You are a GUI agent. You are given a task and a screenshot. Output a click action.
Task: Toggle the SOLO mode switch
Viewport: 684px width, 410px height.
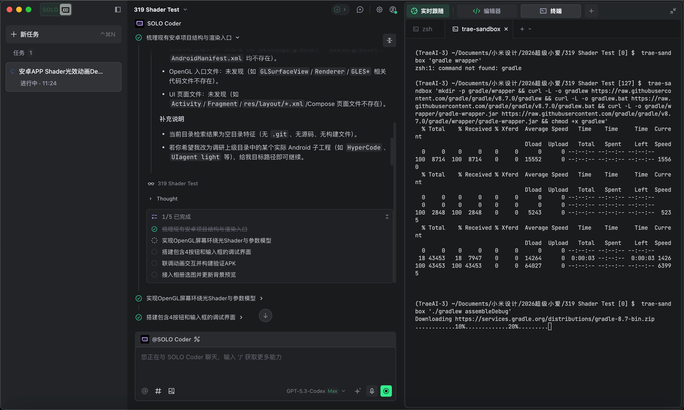tap(56, 10)
